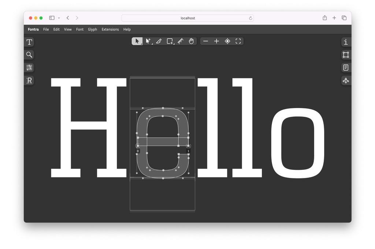Viewport: 375px width, 249px height.
Task: Open the Selection info panel
Action: coord(346,42)
